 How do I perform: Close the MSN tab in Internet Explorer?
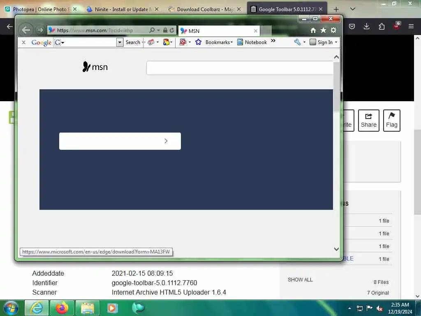click(x=256, y=31)
